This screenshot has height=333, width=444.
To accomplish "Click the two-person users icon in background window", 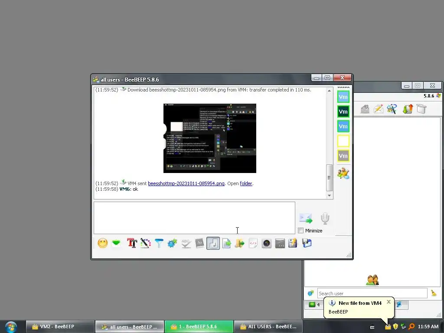I will 372,280.
